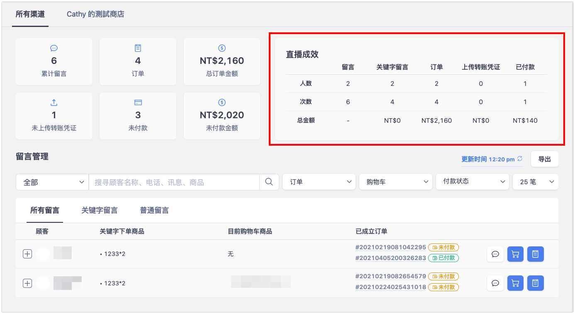This screenshot has height=314, width=575.
Task: Open the 订单 filter dropdown
Action: coord(319,182)
